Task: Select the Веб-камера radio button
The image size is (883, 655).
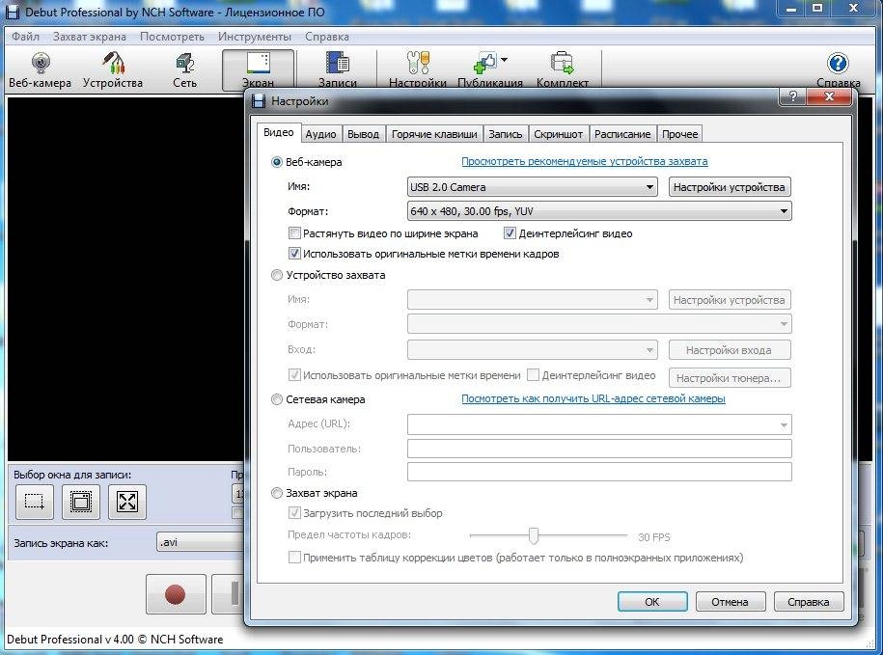Action: [x=277, y=162]
